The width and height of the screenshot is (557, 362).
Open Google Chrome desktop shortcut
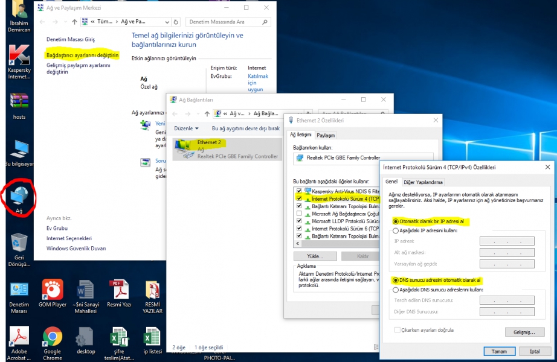tap(53, 337)
